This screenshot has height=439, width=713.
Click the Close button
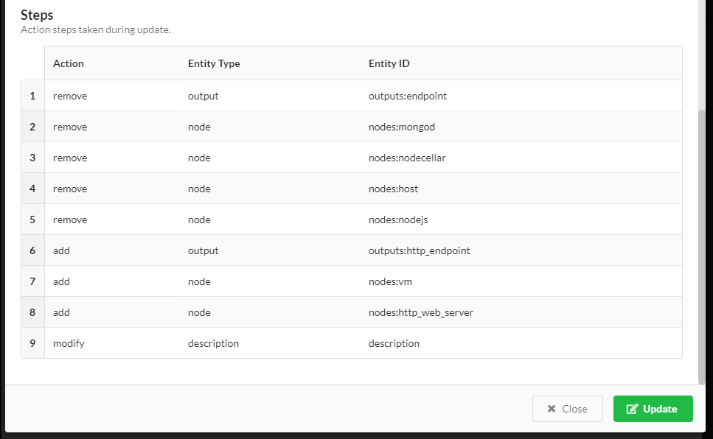click(568, 409)
